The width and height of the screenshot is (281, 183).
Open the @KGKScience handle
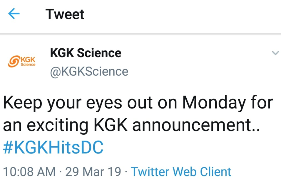coord(89,72)
